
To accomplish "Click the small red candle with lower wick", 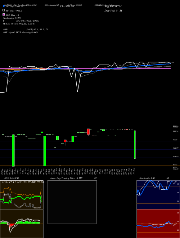I will pos(65,141).
